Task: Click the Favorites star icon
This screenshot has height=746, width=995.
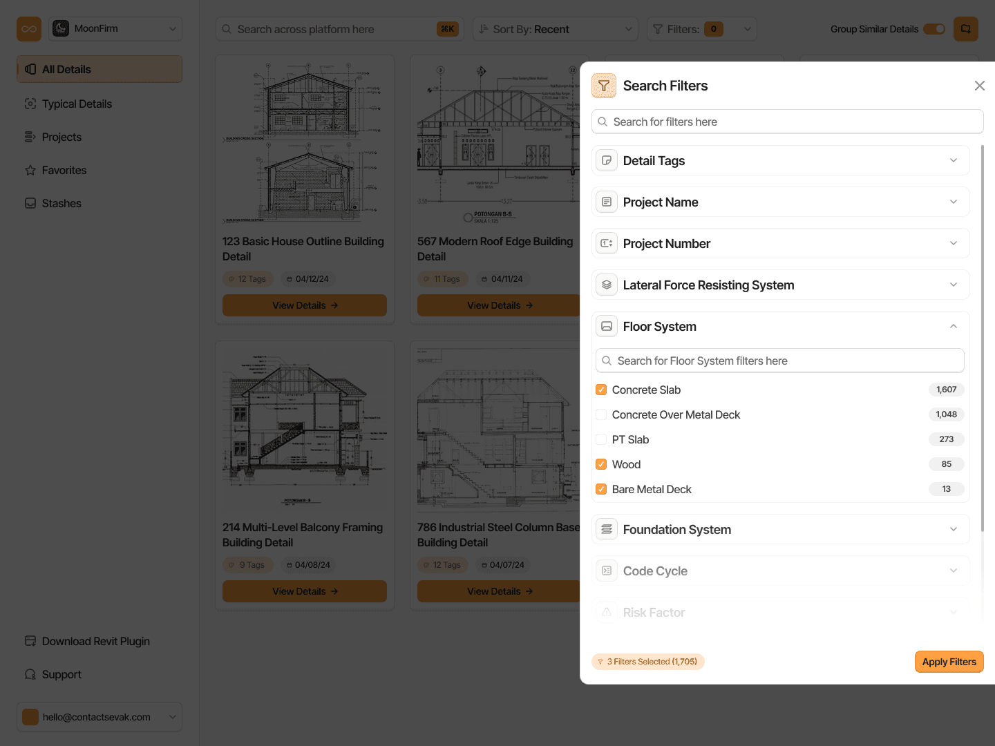Action: click(30, 170)
